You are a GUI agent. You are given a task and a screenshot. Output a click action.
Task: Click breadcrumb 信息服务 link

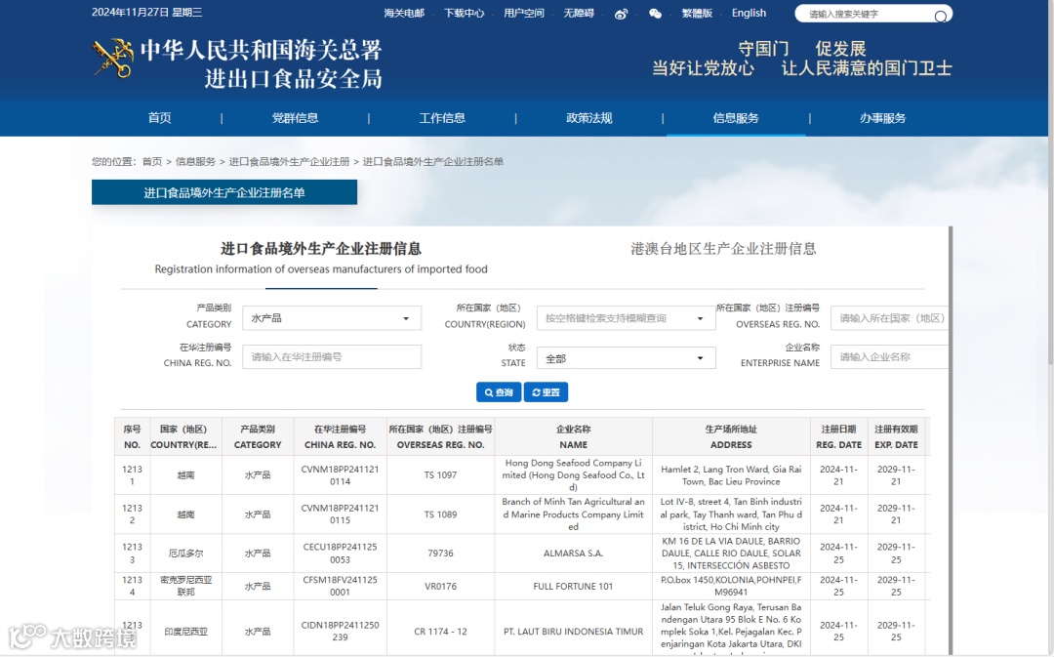pyautogui.click(x=195, y=161)
